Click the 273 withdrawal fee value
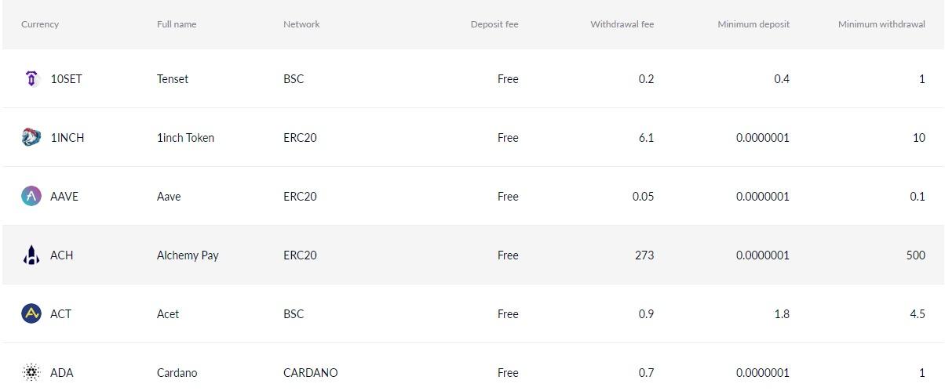The image size is (945, 391). (644, 255)
